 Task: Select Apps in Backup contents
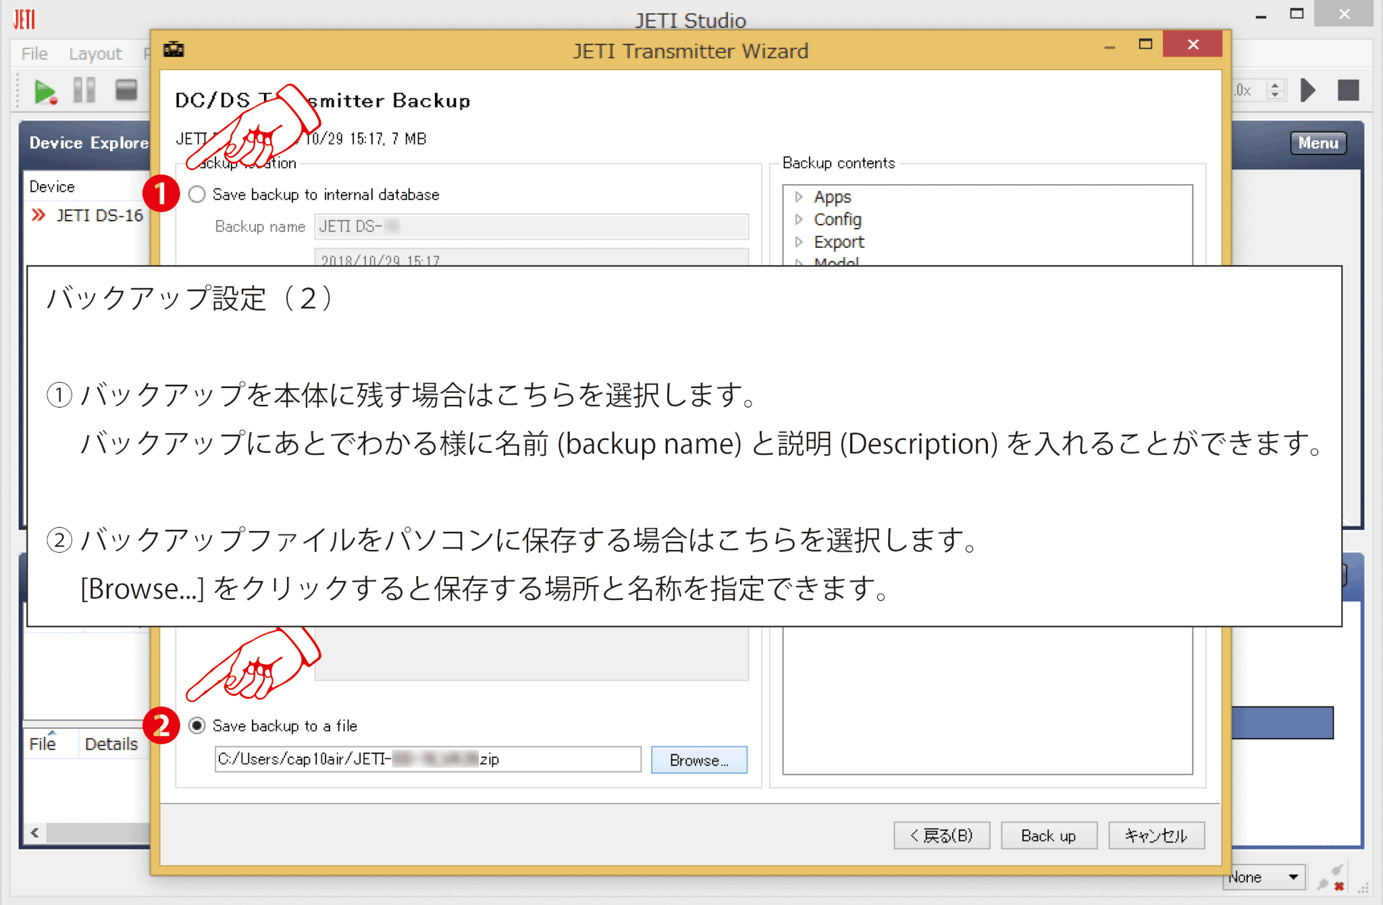click(x=832, y=196)
